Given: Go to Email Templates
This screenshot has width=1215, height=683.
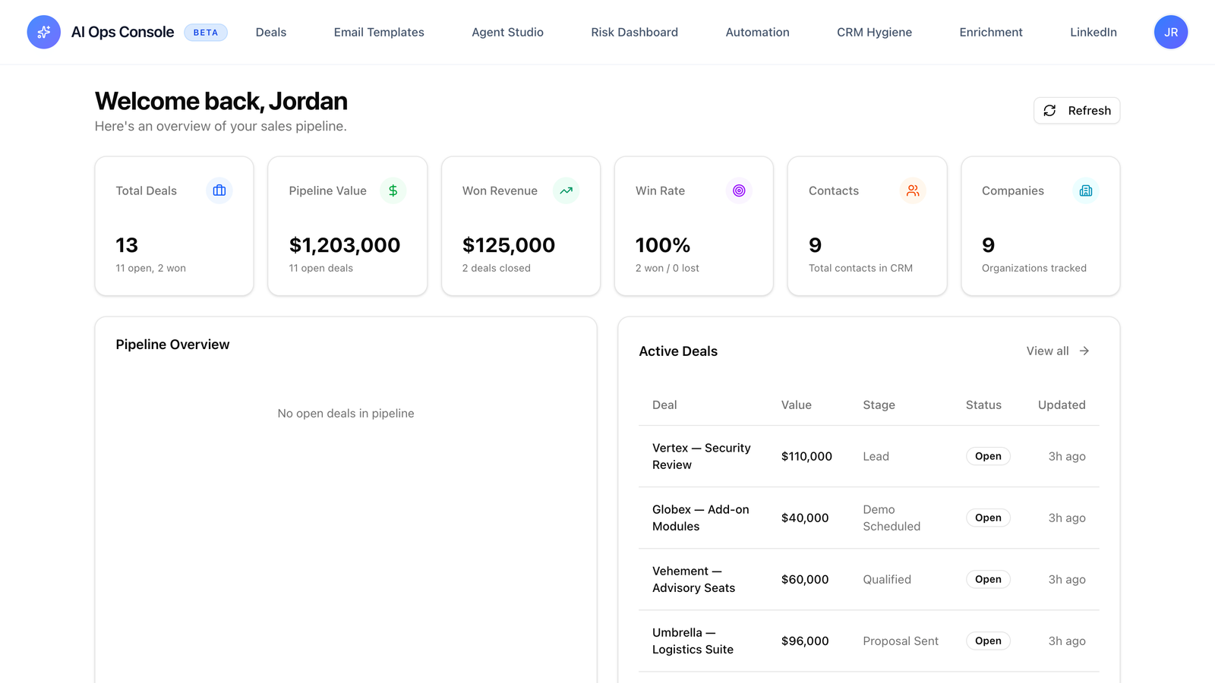Looking at the screenshot, I should tap(379, 32).
